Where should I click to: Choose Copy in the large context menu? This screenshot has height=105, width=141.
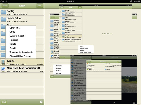pyautogui.click(x=12, y=32)
